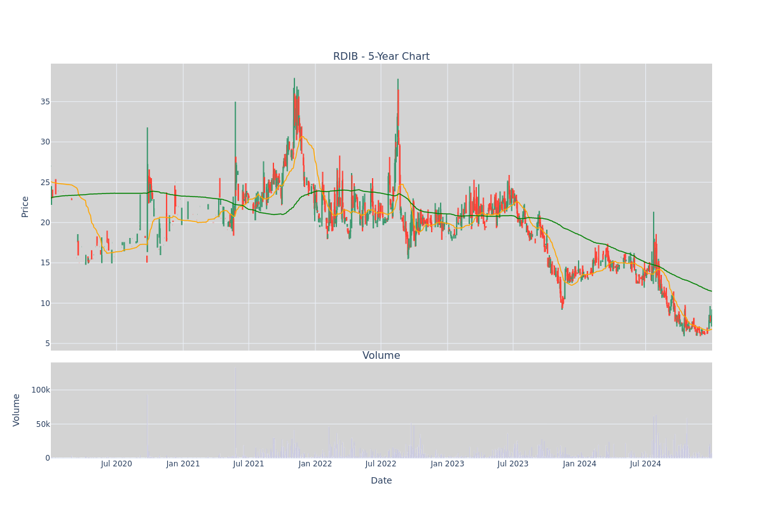Click the 'Jul 2020' date tick

pos(116,464)
